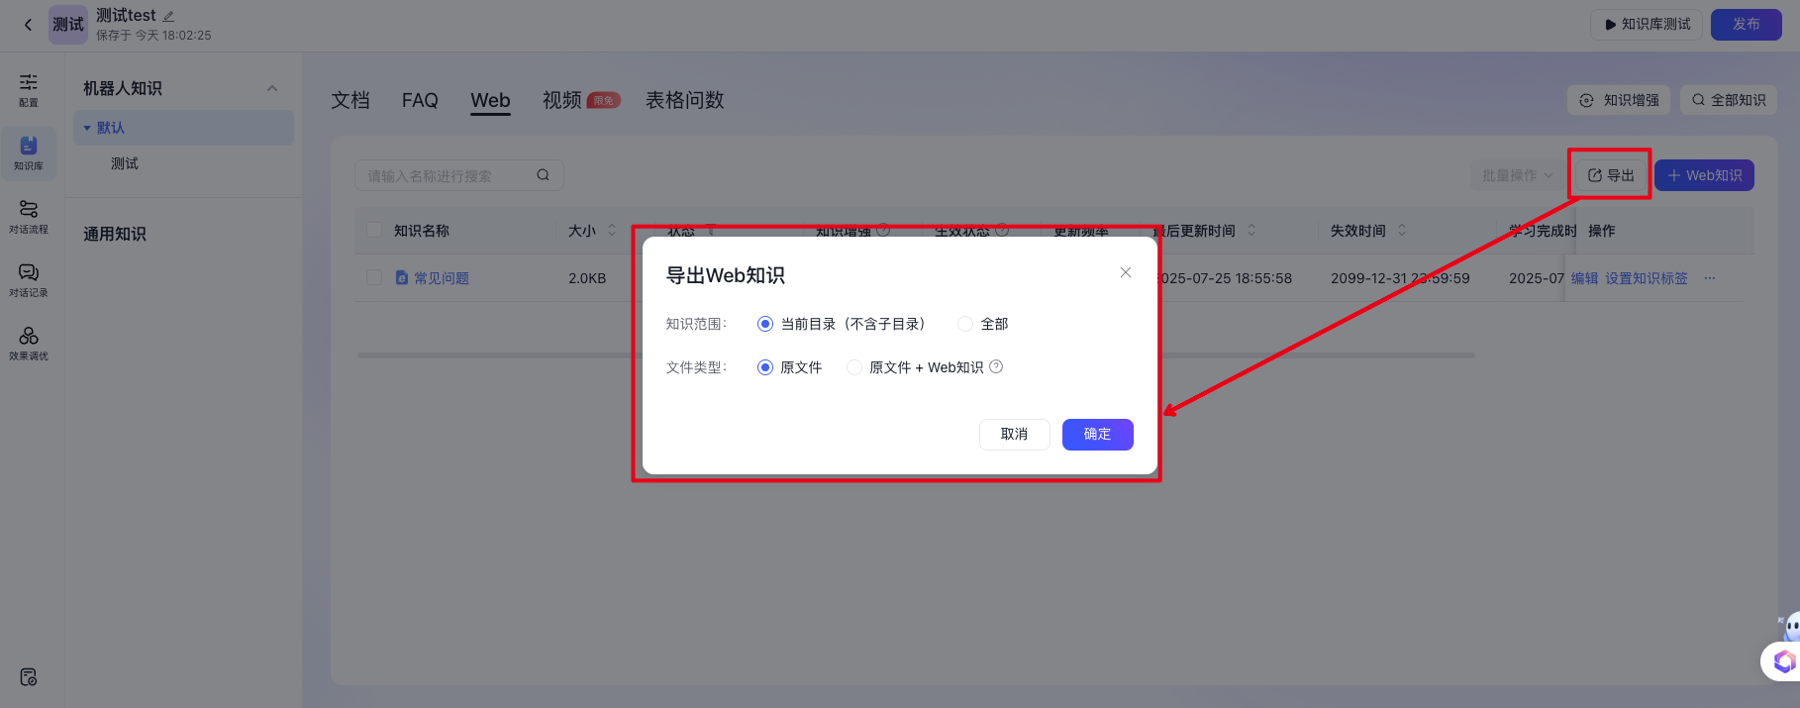Select 全部 radio for knowledge scope
Image resolution: width=1800 pixels, height=708 pixels.
point(965,324)
